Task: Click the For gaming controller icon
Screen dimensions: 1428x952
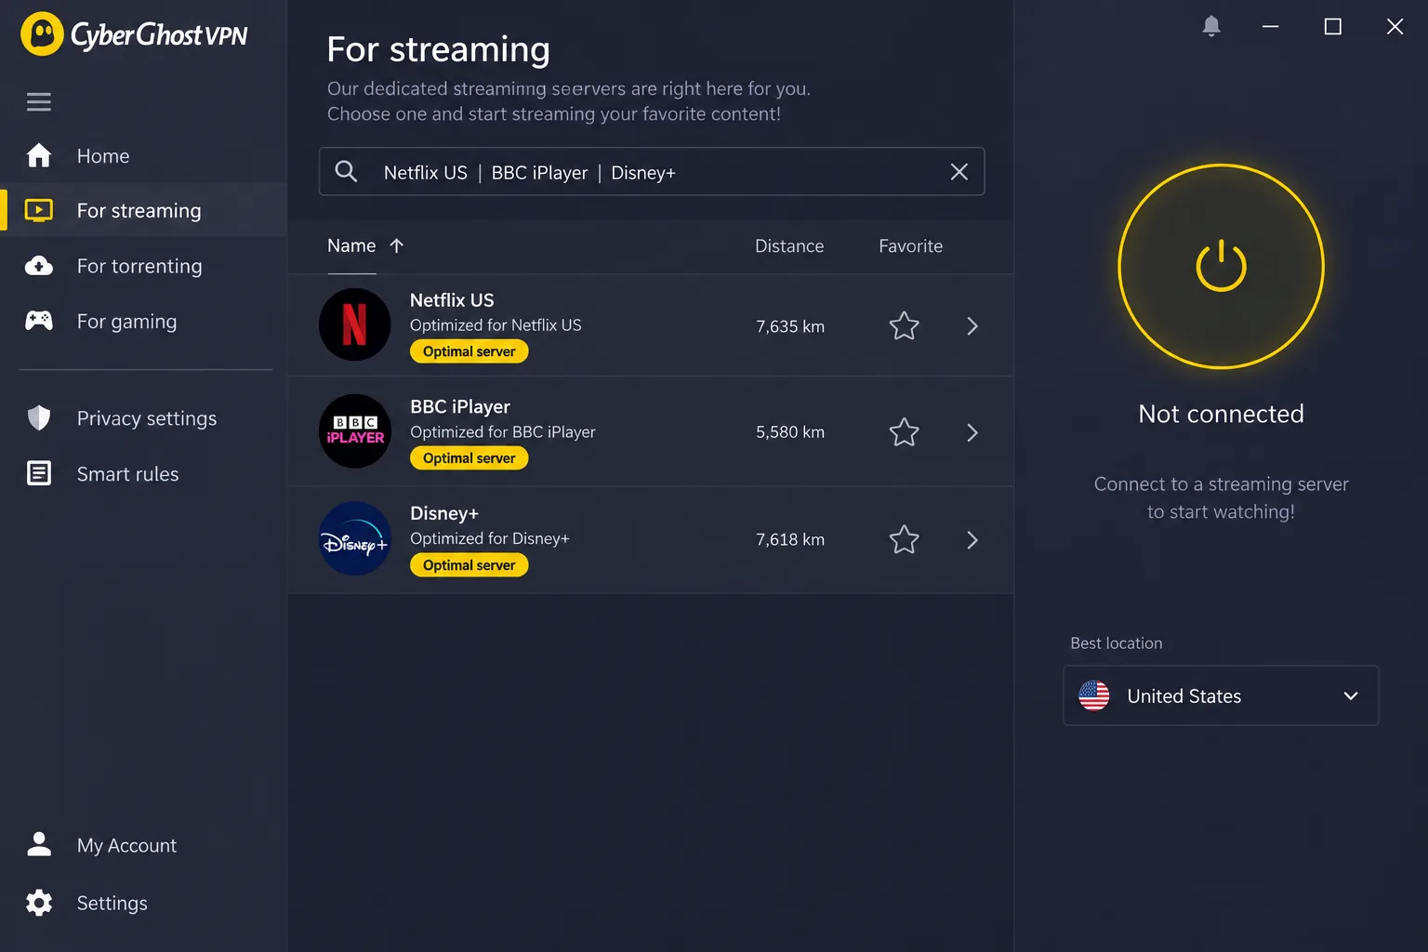Action: click(39, 321)
